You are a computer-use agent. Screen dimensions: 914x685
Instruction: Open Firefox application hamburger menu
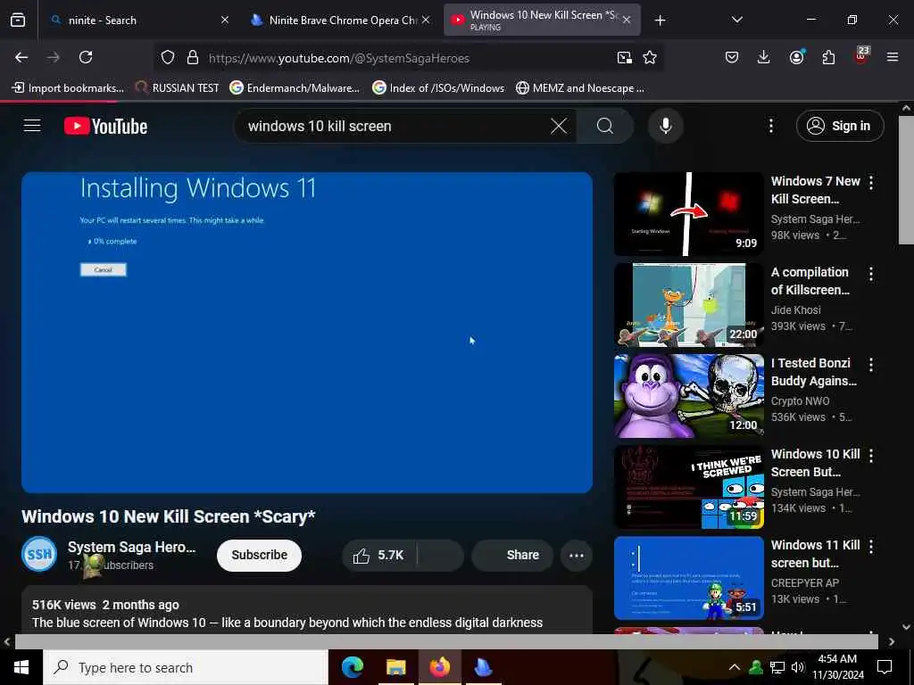(893, 57)
